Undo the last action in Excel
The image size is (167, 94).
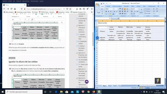[x=104, y=3]
